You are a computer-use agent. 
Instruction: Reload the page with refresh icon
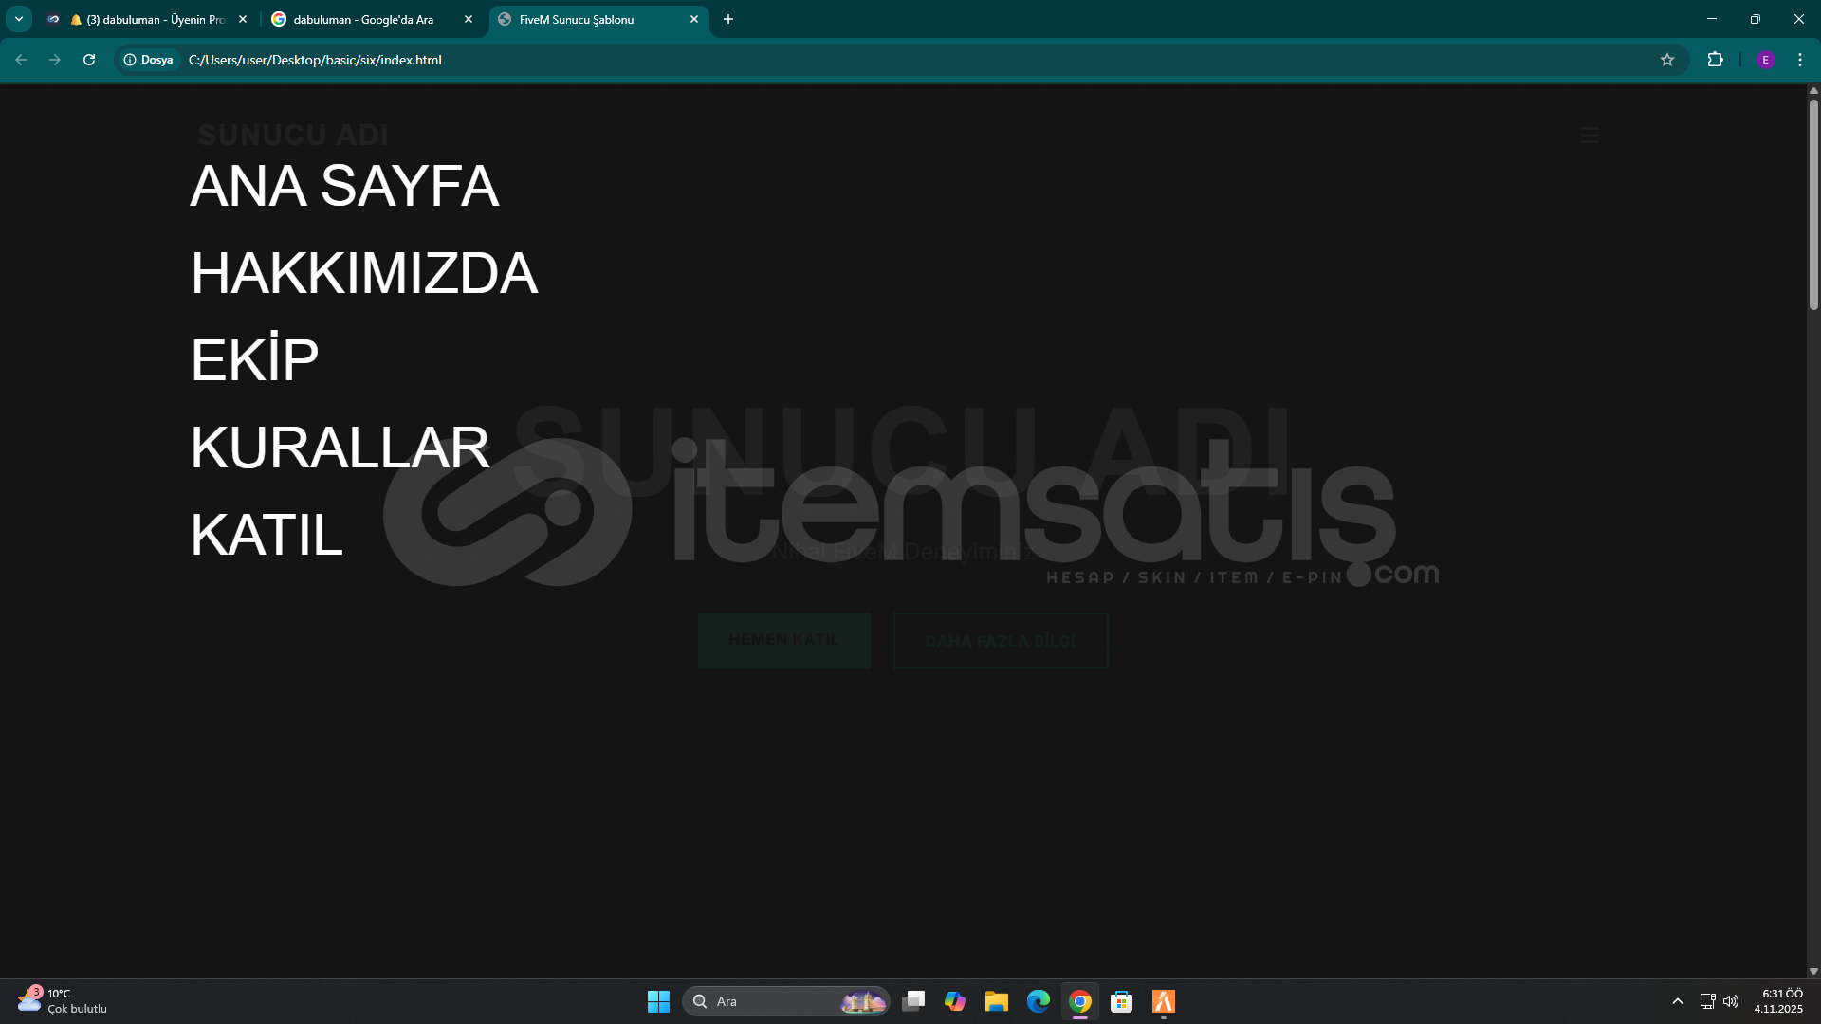[x=89, y=60]
